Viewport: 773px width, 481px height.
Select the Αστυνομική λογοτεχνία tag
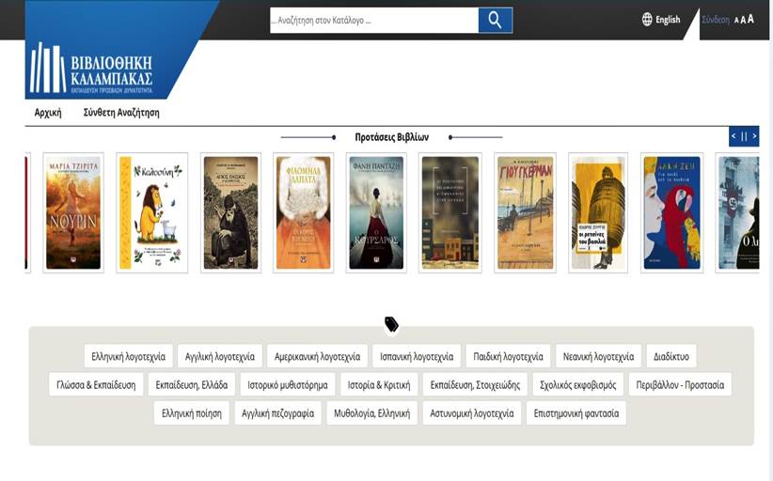[472, 413]
